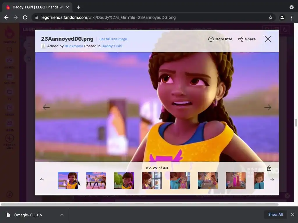Viewport: 298px width, 223px height.
Task: Click the vertical page scrollbar
Action: (x=296, y=123)
